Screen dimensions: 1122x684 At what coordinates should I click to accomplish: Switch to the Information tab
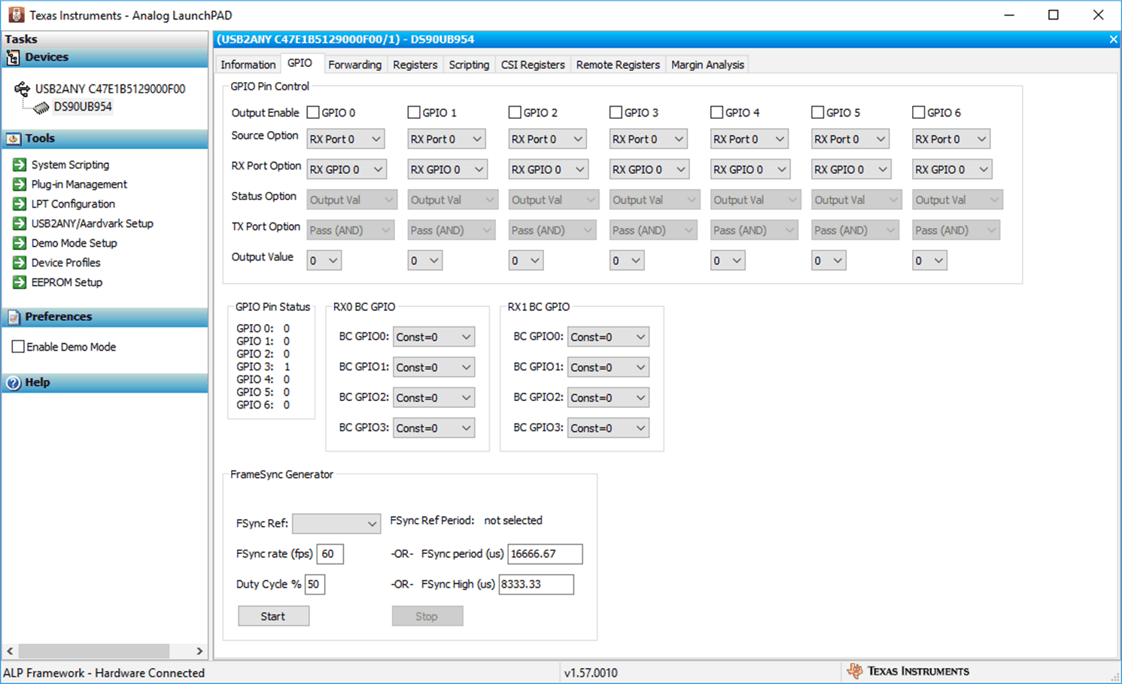(248, 65)
